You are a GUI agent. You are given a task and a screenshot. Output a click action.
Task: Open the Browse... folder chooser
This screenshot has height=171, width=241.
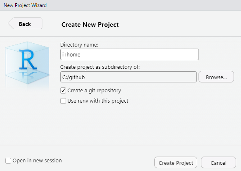click(x=216, y=77)
